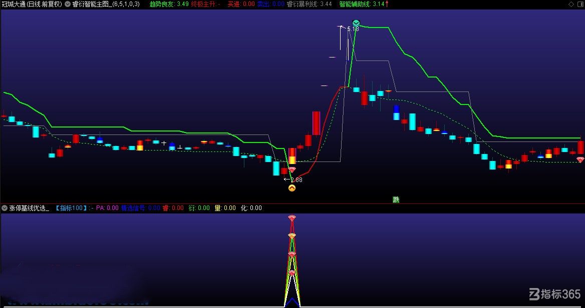
Task: Open the dropdown beside 冠城大通 main chart title
Action: [68, 4]
